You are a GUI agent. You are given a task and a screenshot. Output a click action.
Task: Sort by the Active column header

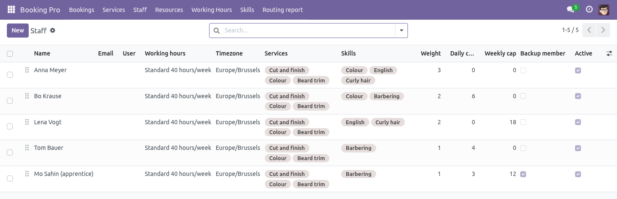583,53
